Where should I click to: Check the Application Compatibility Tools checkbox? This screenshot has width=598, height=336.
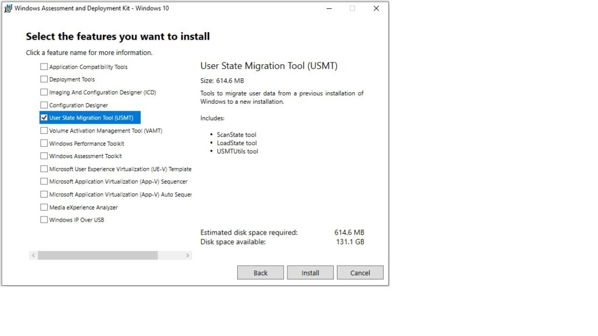click(44, 66)
